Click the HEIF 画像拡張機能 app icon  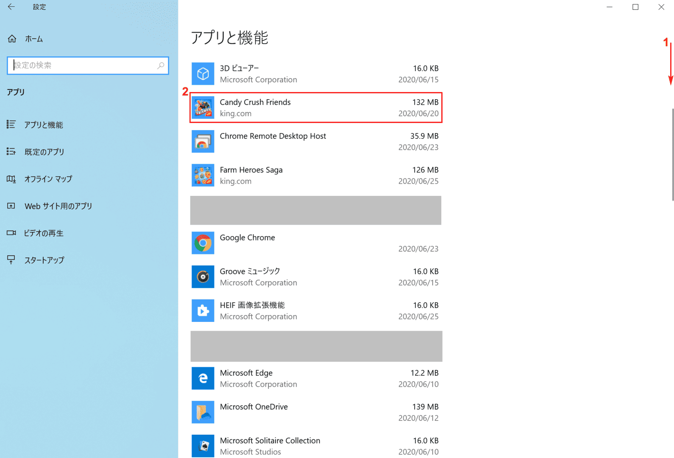tap(203, 311)
